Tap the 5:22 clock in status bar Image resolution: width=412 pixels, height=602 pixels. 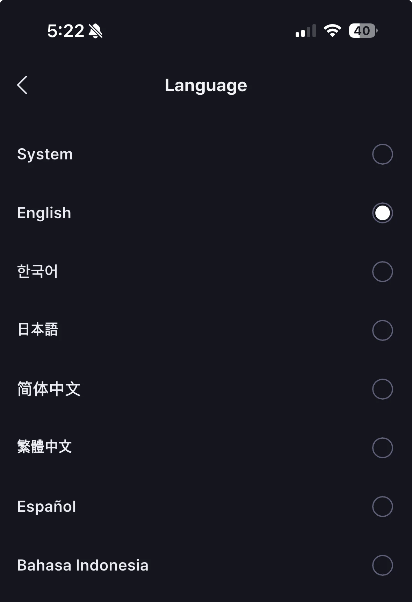coord(66,31)
